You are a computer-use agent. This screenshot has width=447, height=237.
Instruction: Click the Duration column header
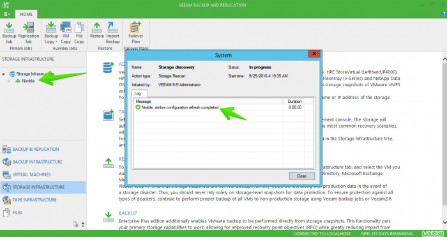294,101
